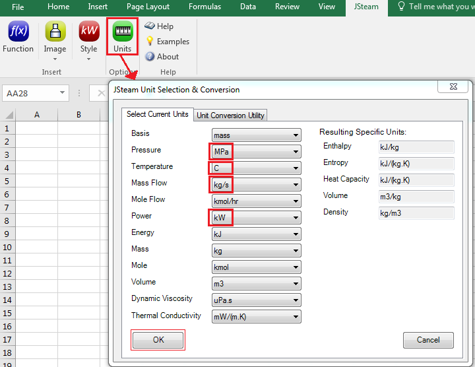Click the About question mark icon
Viewport: 475px width, 367px height.
pyautogui.click(x=150, y=56)
